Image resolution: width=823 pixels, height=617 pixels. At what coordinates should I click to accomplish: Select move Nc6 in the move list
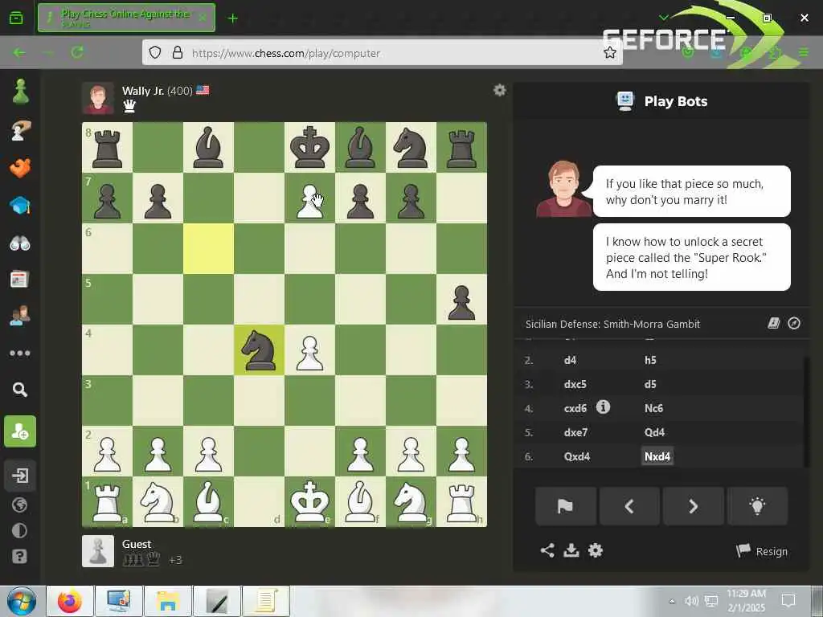[x=653, y=408]
